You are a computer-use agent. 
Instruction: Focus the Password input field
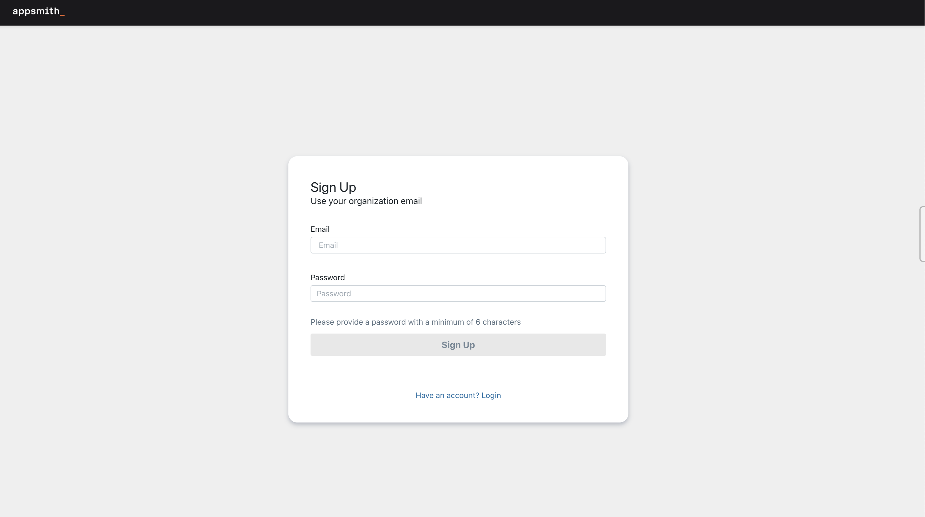(458, 294)
